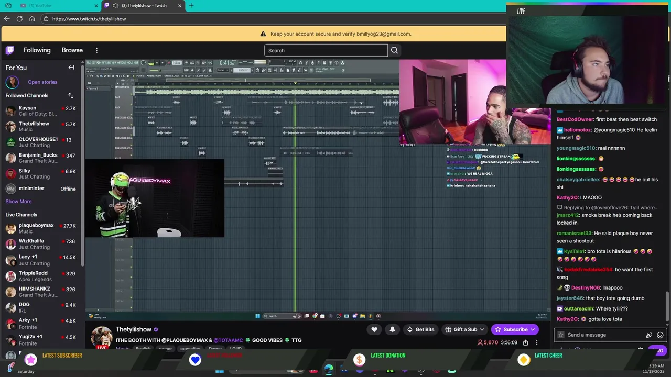The image size is (671, 377).
Task: Open Kaysan channel in sidebar
Action: [x=41, y=111]
